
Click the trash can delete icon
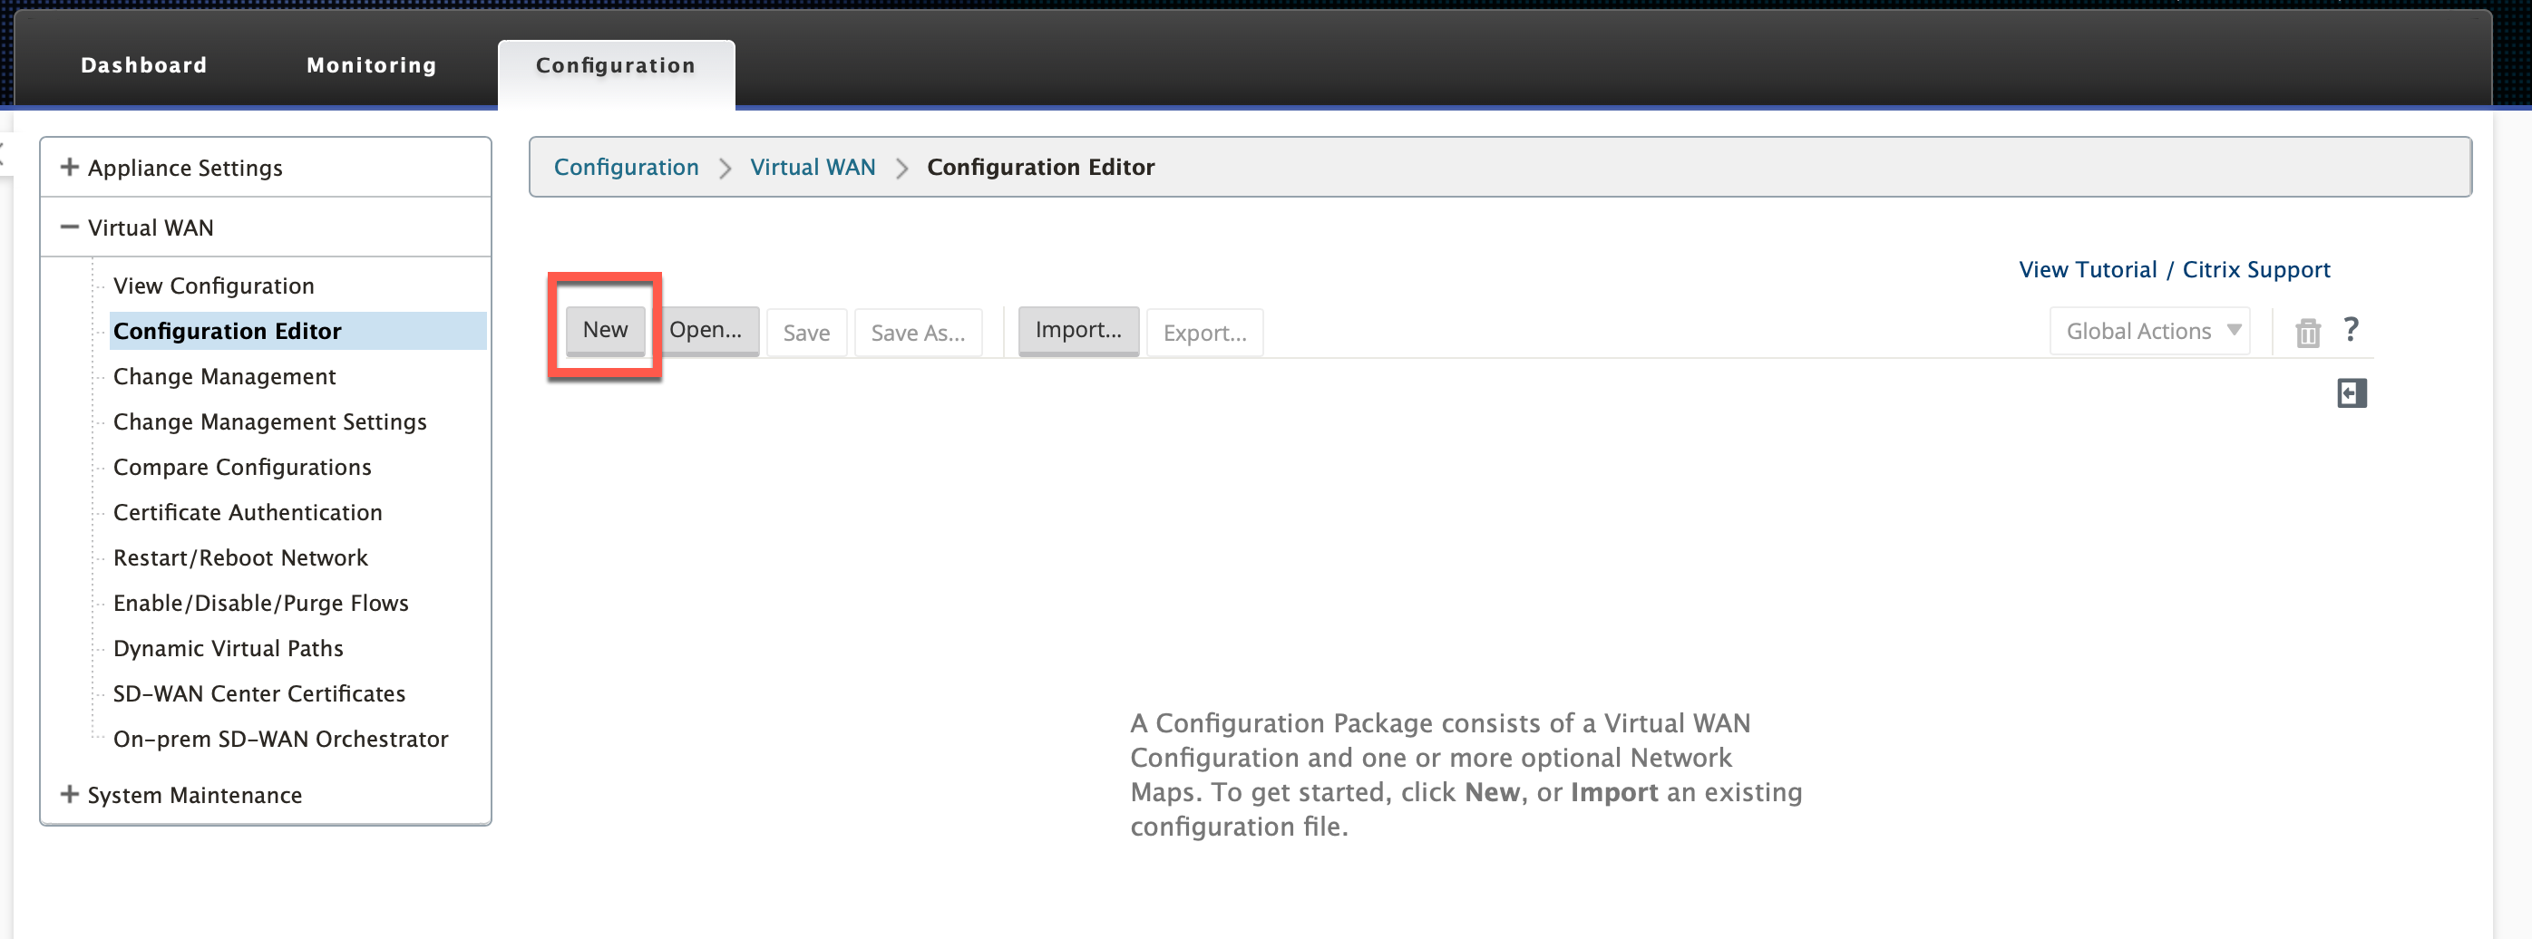pos(2307,333)
